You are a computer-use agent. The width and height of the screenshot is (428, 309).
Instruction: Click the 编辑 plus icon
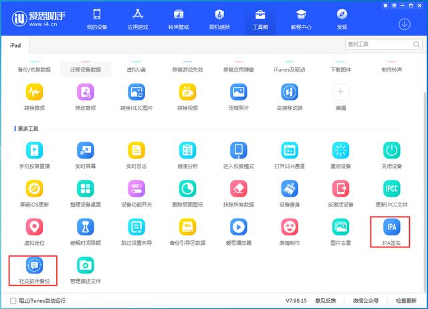[x=340, y=92]
